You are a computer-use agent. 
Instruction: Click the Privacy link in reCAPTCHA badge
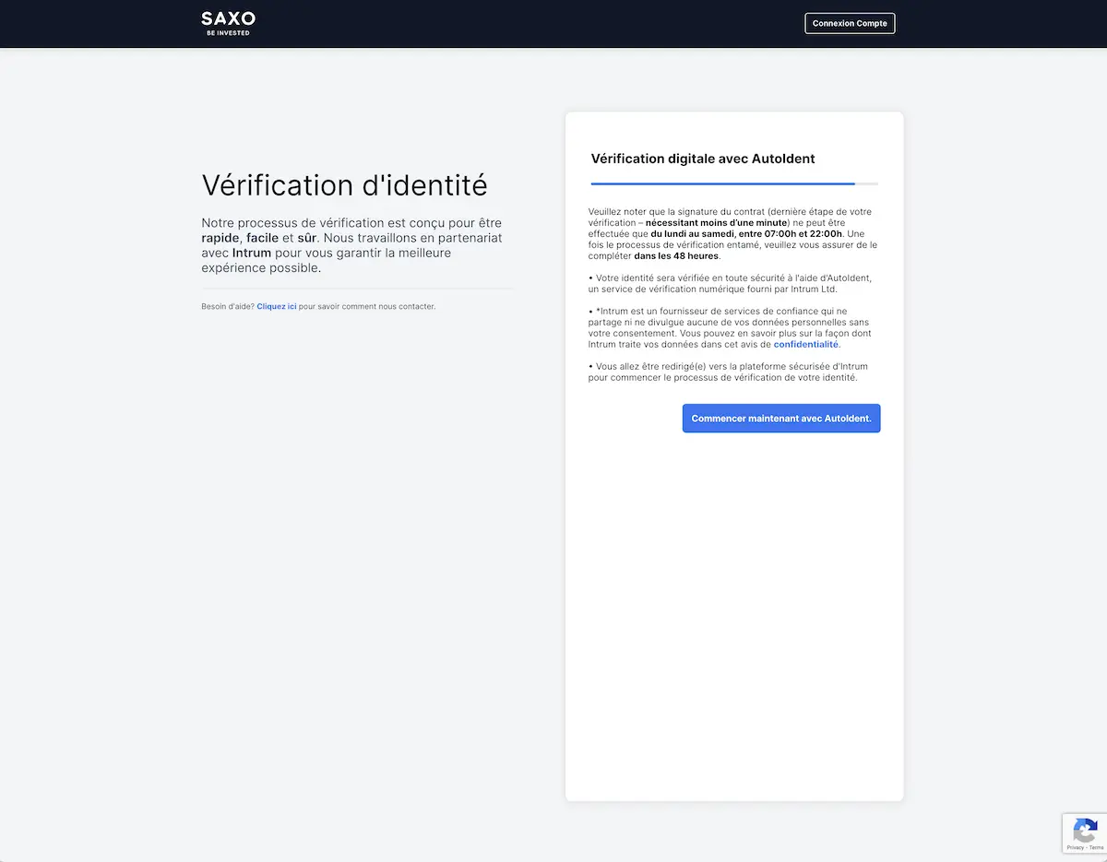click(x=1076, y=847)
